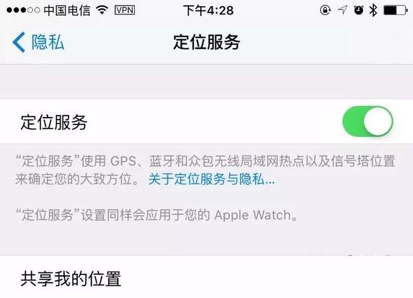
Task: Tap the white knob of location switch
Action: 378,121
